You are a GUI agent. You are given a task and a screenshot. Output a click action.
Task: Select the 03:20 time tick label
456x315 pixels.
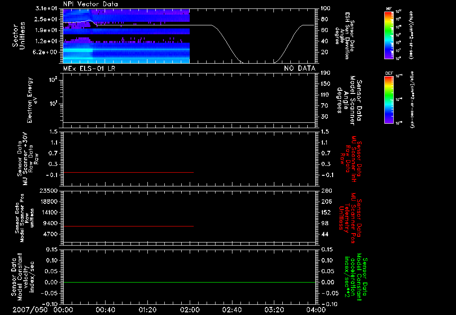pyautogui.click(x=274, y=310)
